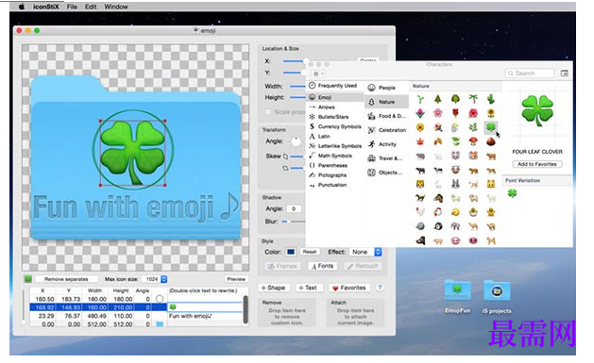Open the Edit menu
This screenshot has height=363, width=594.
pos(91,7)
